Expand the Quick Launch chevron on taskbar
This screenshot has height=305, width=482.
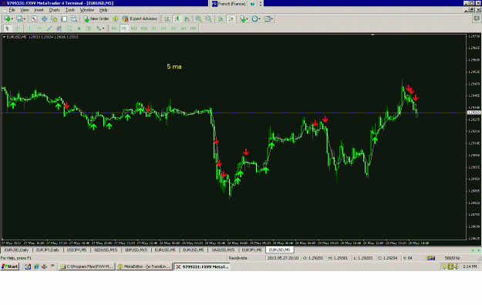coord(52,266)
